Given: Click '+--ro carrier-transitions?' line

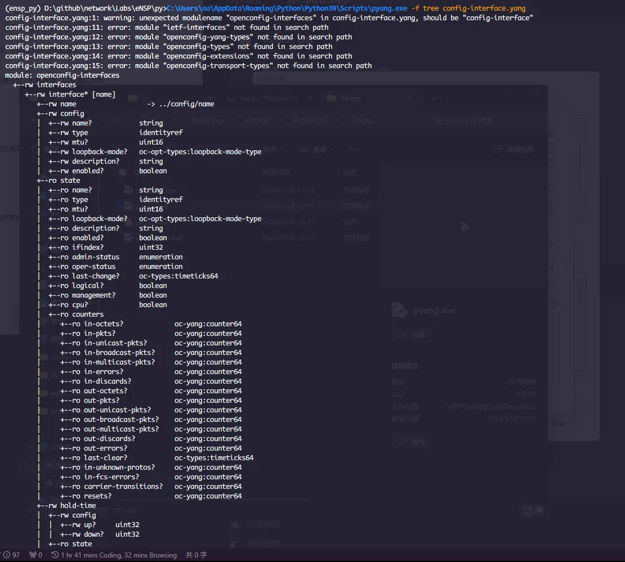Looking at the screenshot, I should 111,486.
